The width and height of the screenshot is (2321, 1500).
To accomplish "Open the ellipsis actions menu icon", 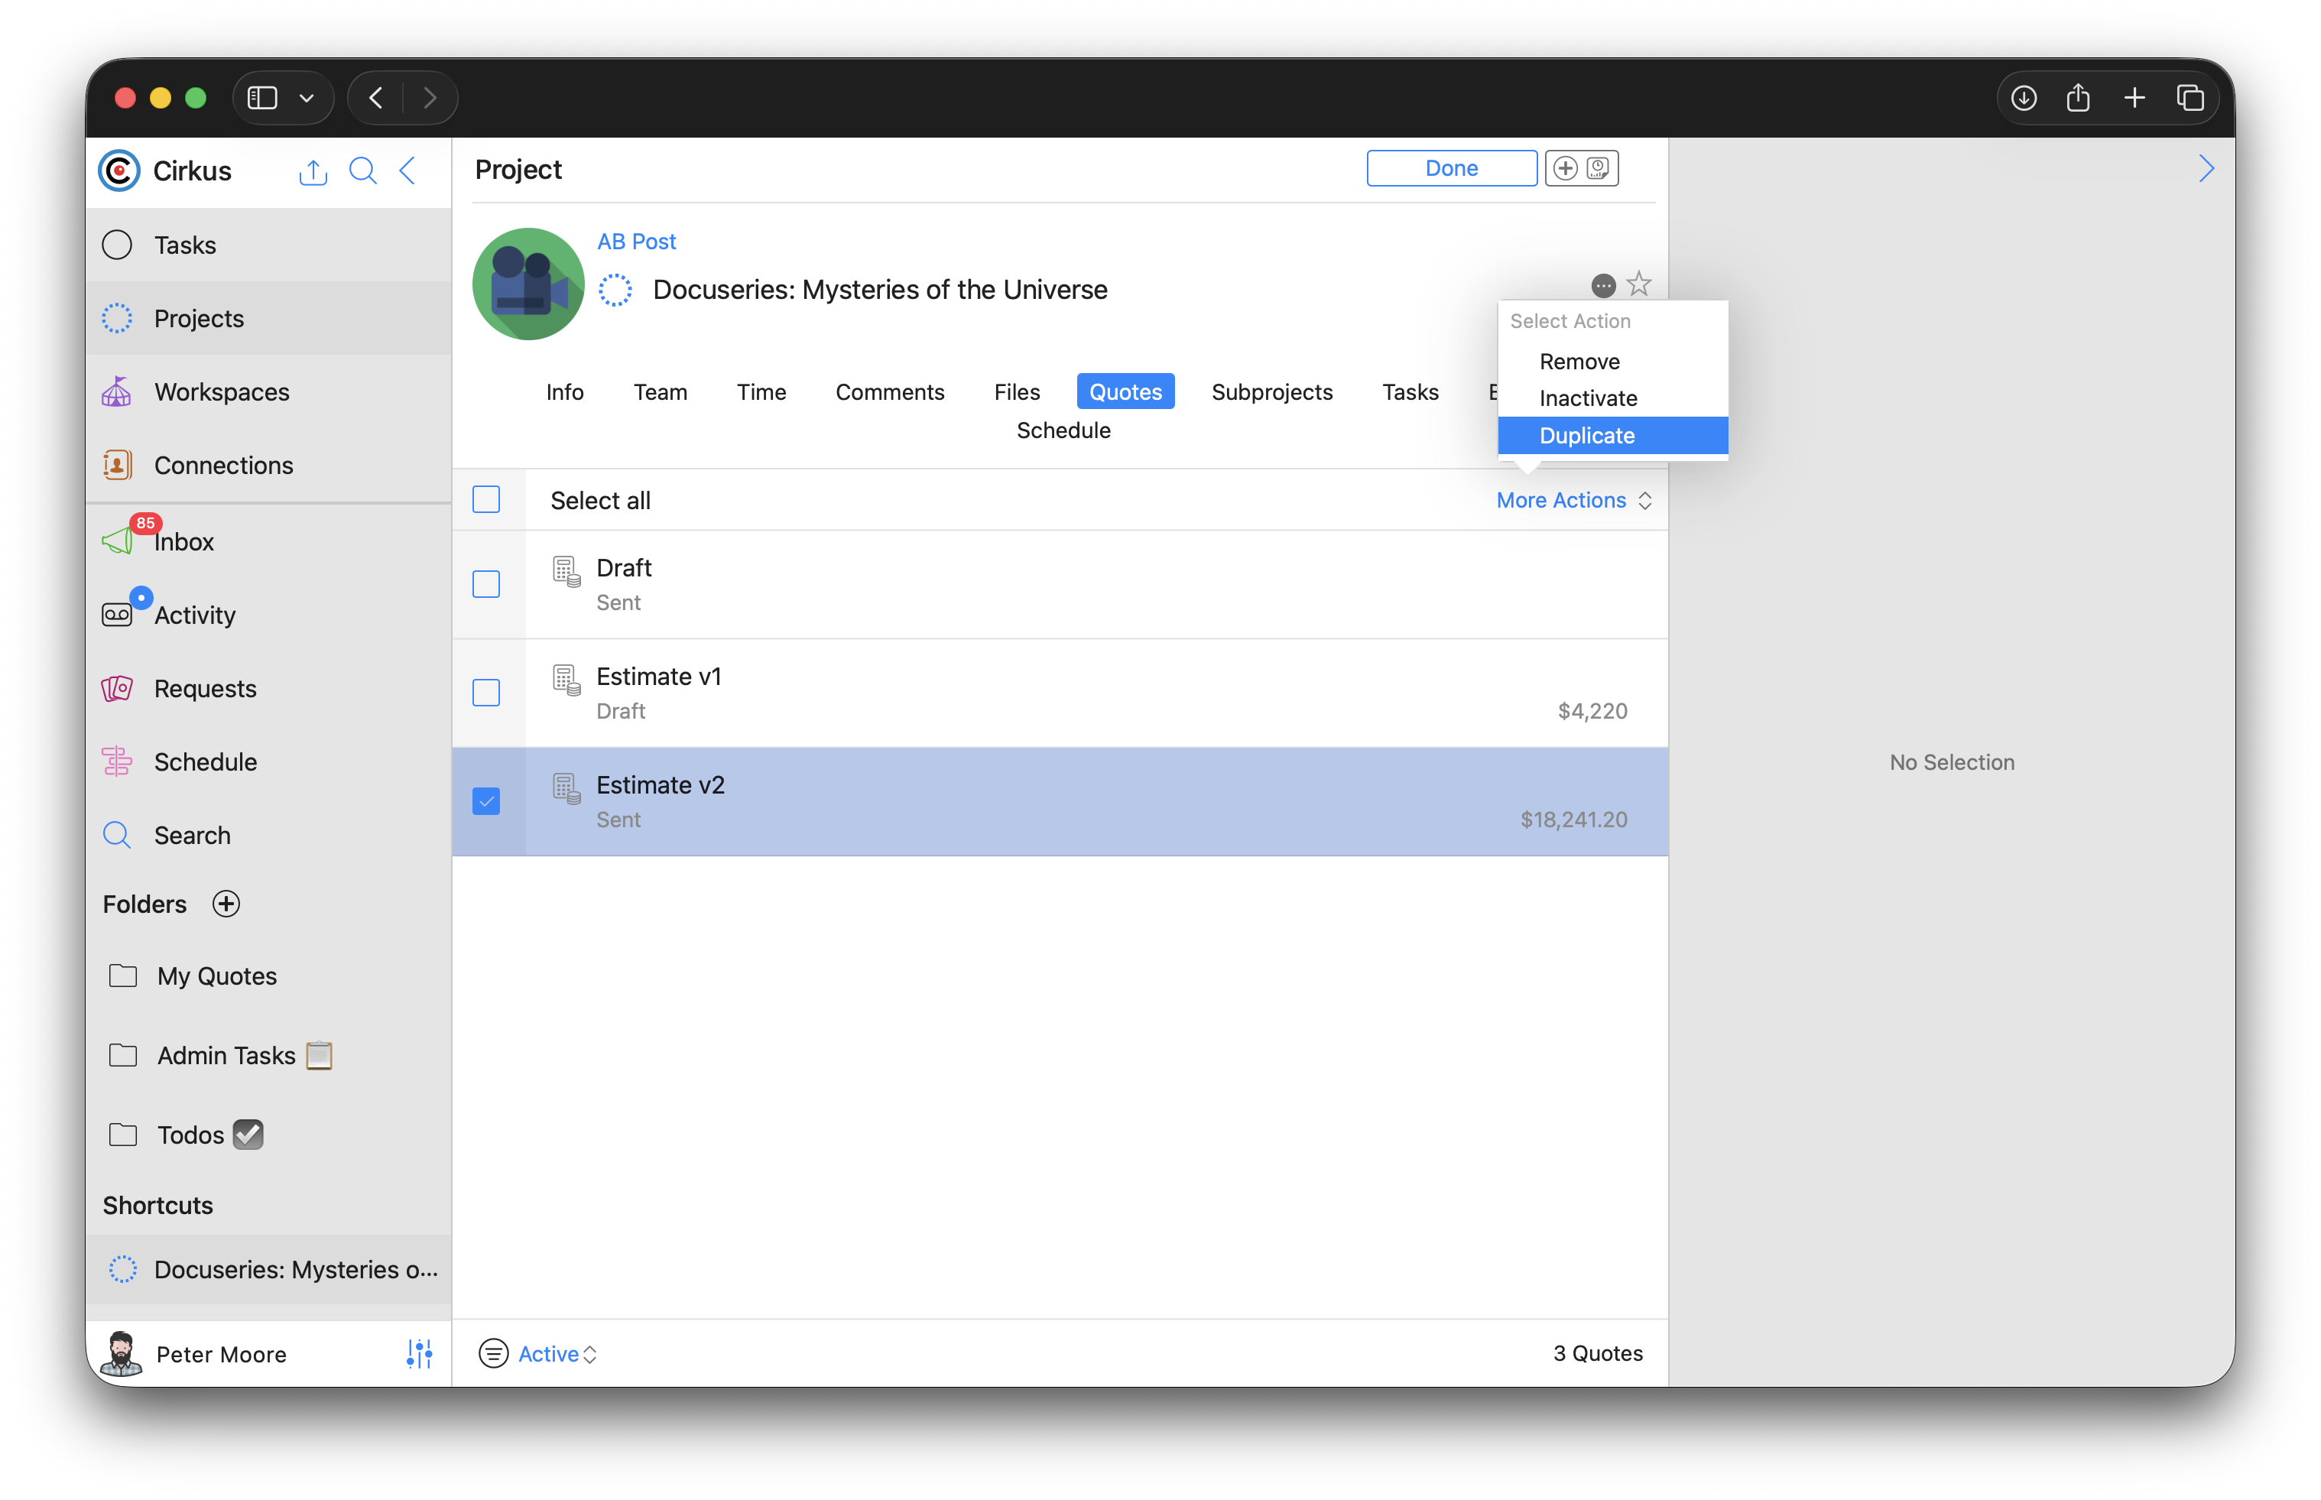I will (1603, 285).
